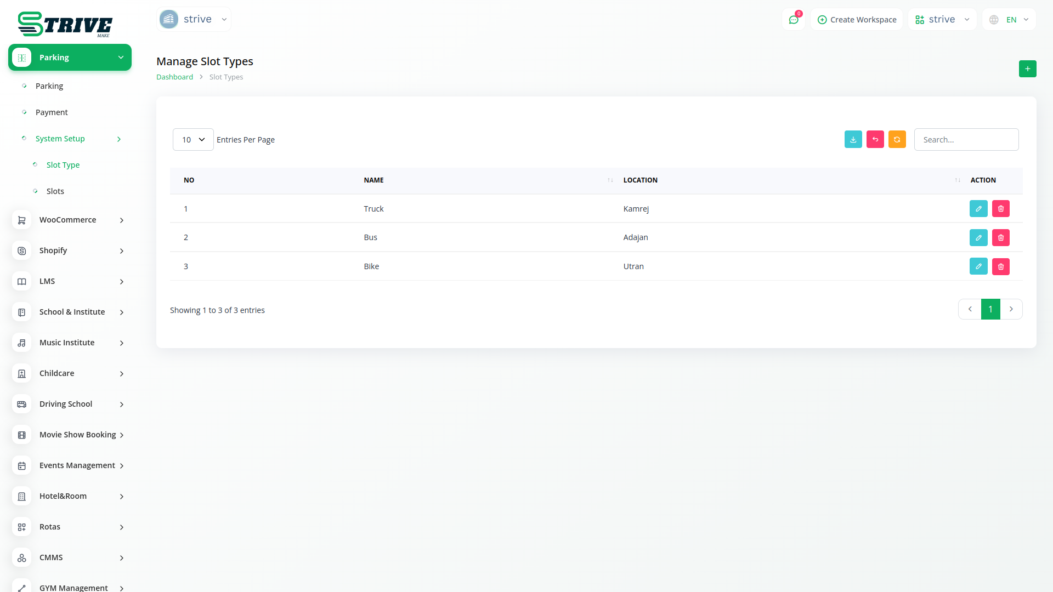Click the orange refresh icon
The height and width of the screenshot is (592, 1053).
click(897, 140)
